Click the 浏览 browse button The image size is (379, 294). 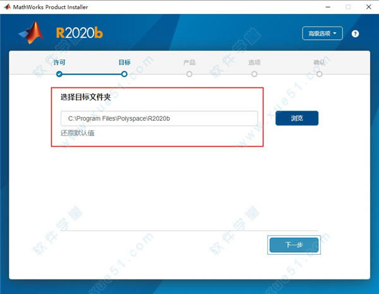[297, 118]
